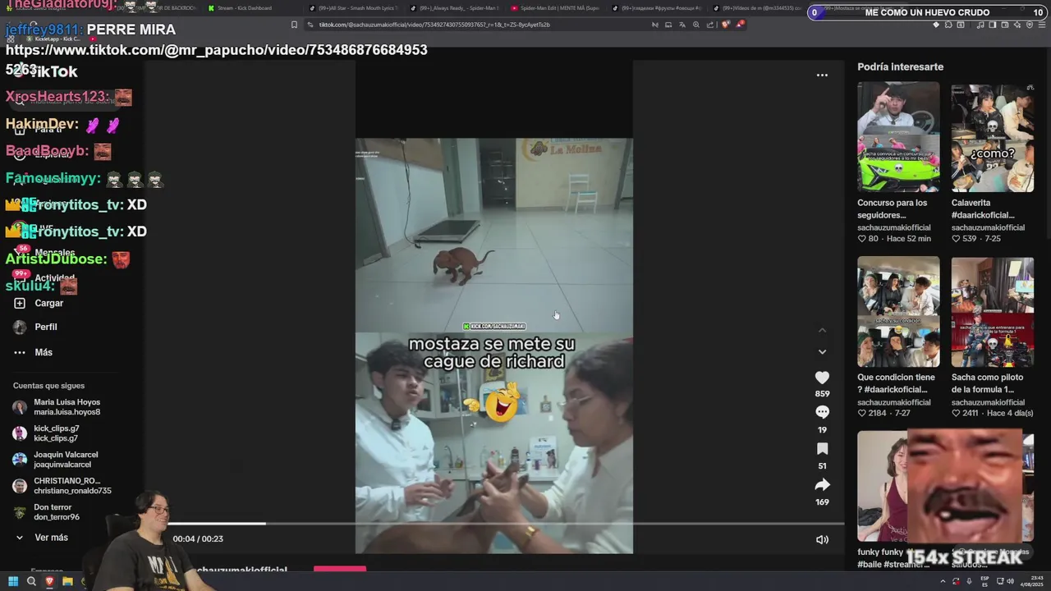Click sachauzumakiofficial under Calaverita video
Screen dimensions: 1051x591
(988, 227)
